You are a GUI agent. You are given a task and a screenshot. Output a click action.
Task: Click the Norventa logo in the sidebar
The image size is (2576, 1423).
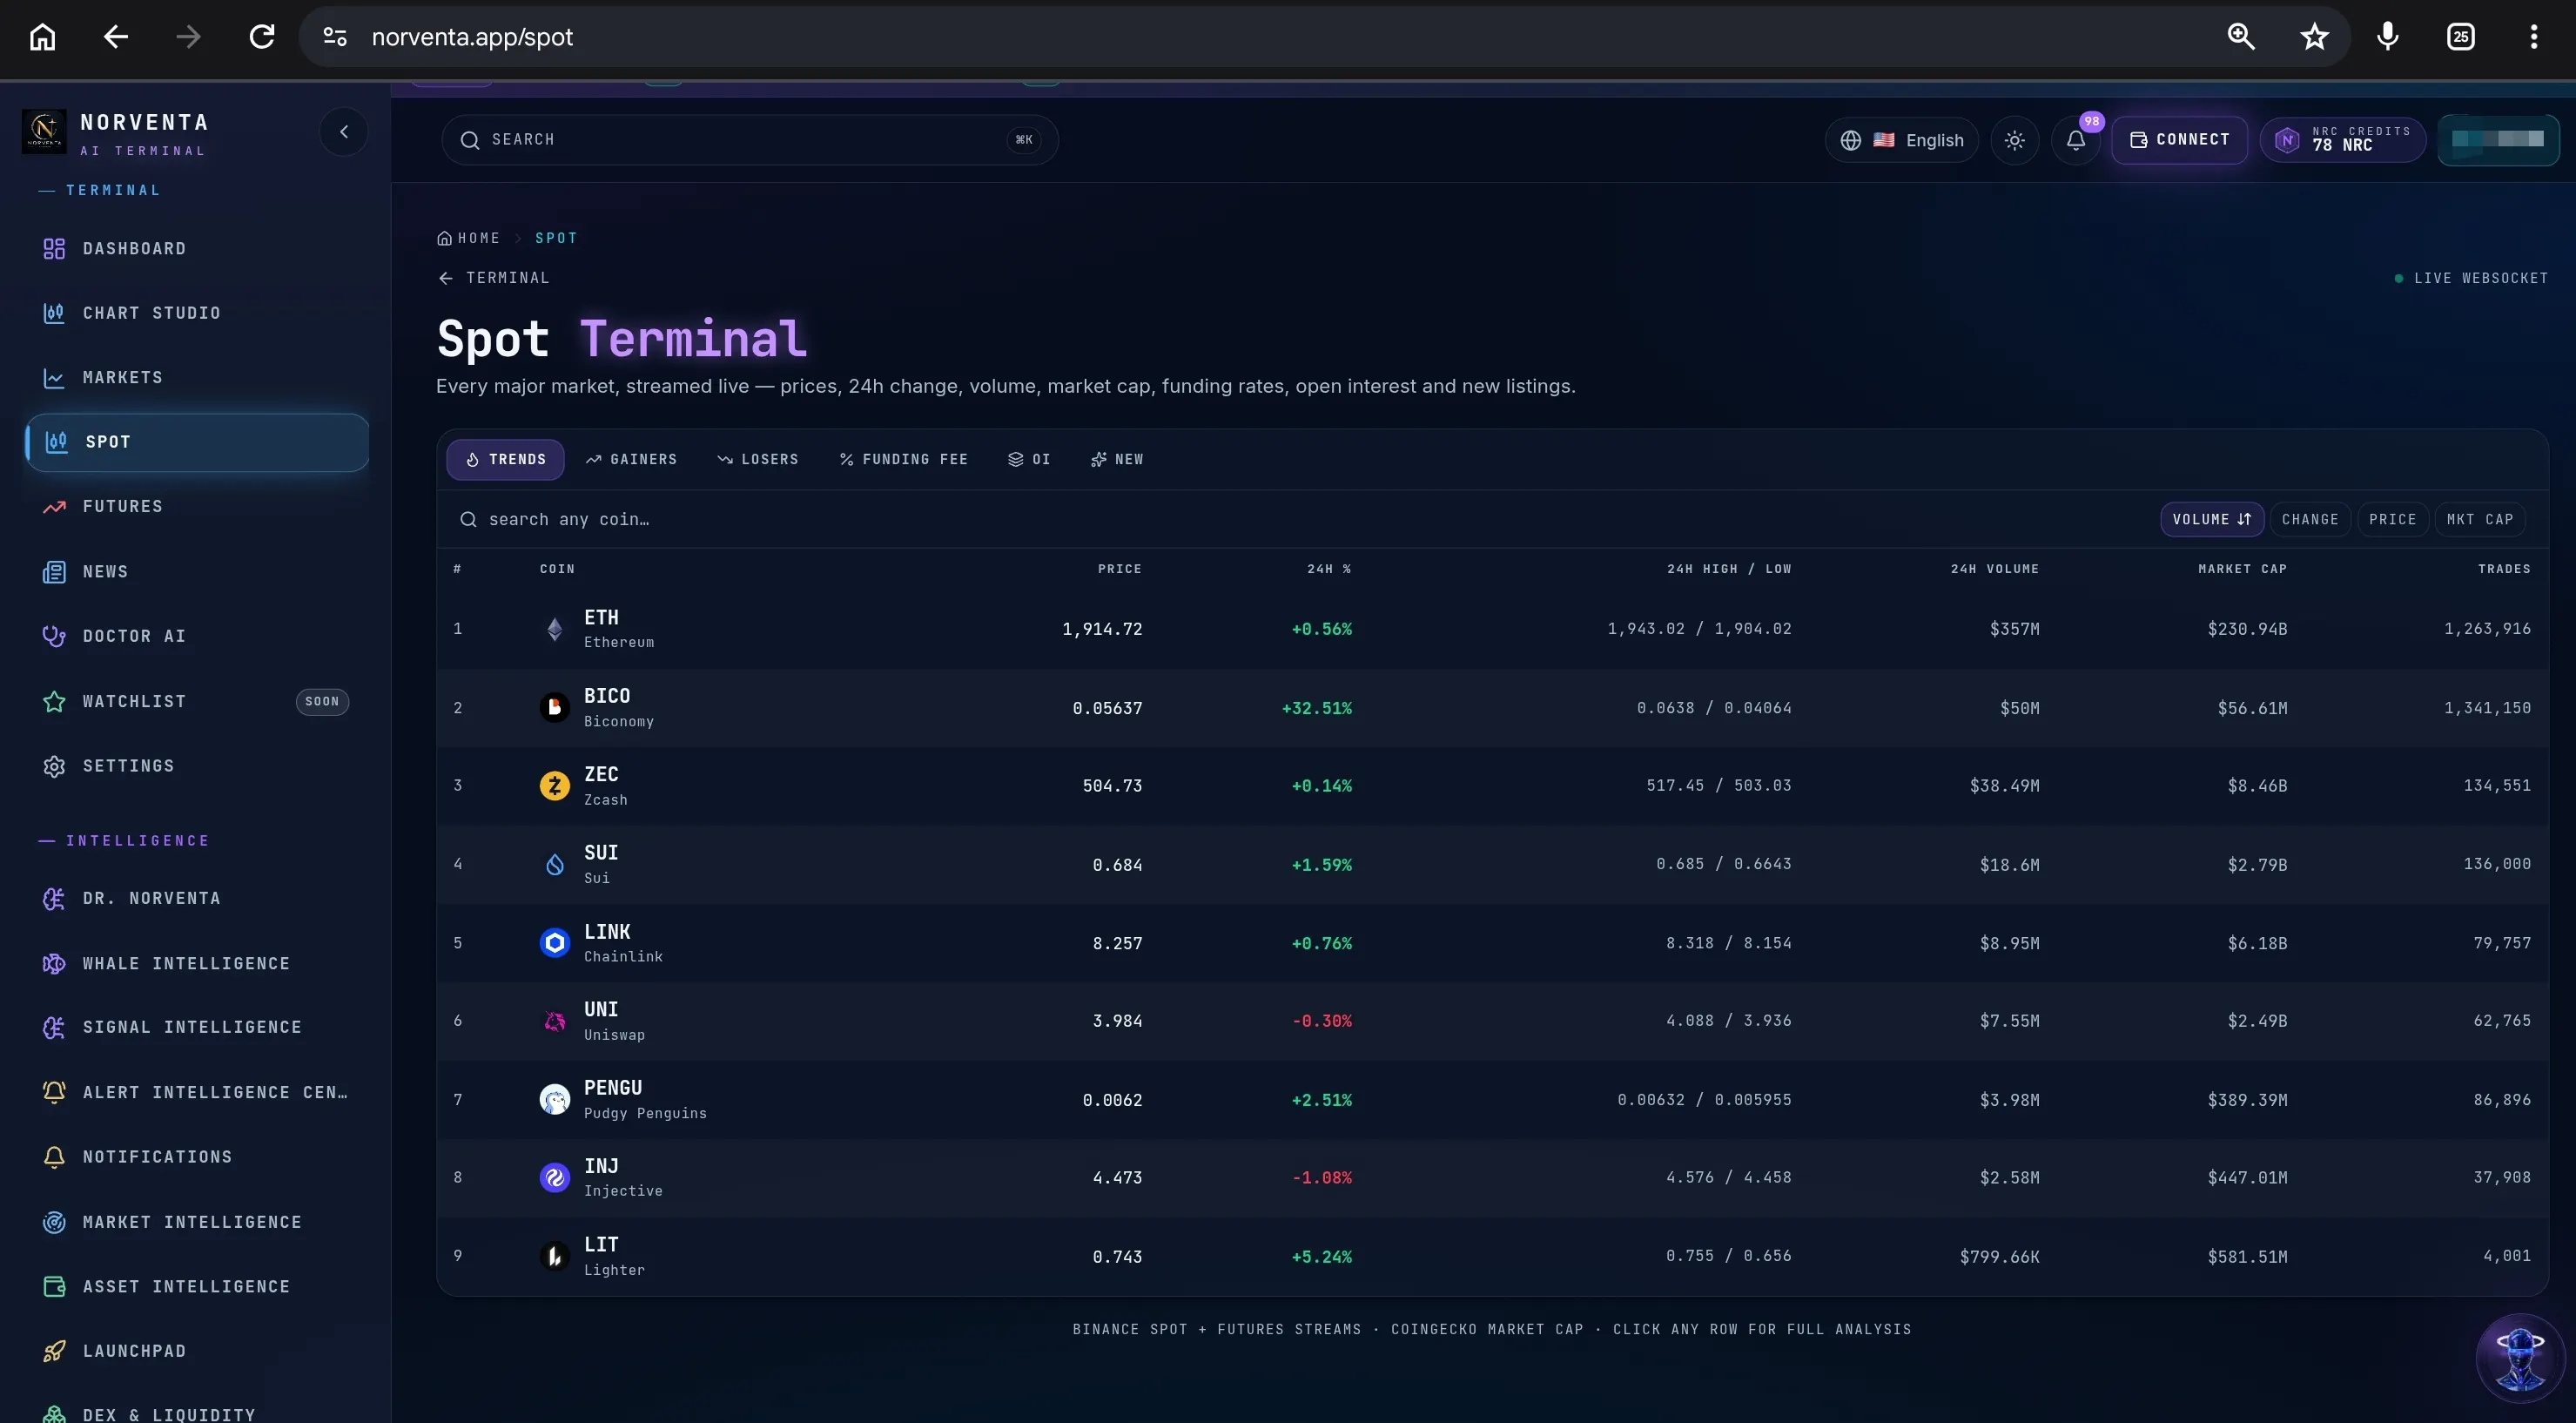click(x=44, y=132)
